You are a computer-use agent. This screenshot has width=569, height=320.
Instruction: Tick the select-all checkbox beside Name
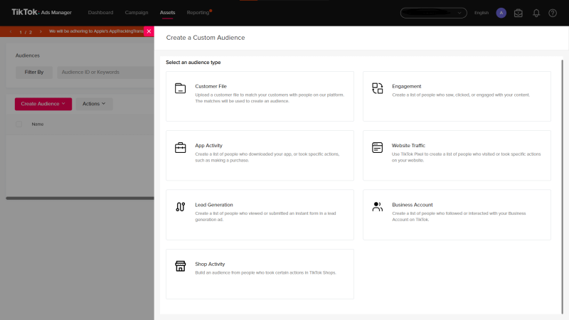(x=19, y=124)
